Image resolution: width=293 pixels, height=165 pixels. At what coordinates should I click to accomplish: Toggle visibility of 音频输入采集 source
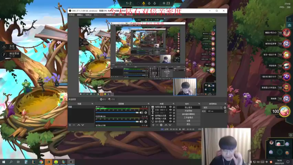[170, 118]
